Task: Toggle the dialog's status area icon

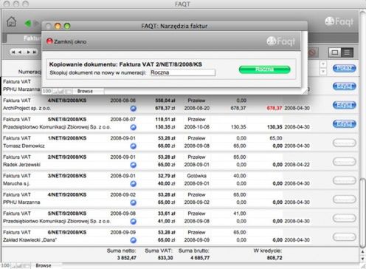Action: (69, 92)
